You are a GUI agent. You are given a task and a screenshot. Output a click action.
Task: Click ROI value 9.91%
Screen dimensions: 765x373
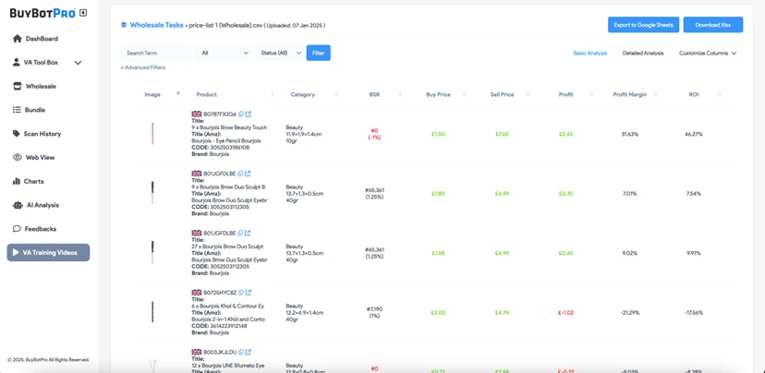coord(693,253)
